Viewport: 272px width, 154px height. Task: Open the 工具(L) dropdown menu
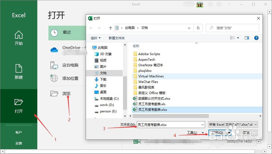(195, 133)
